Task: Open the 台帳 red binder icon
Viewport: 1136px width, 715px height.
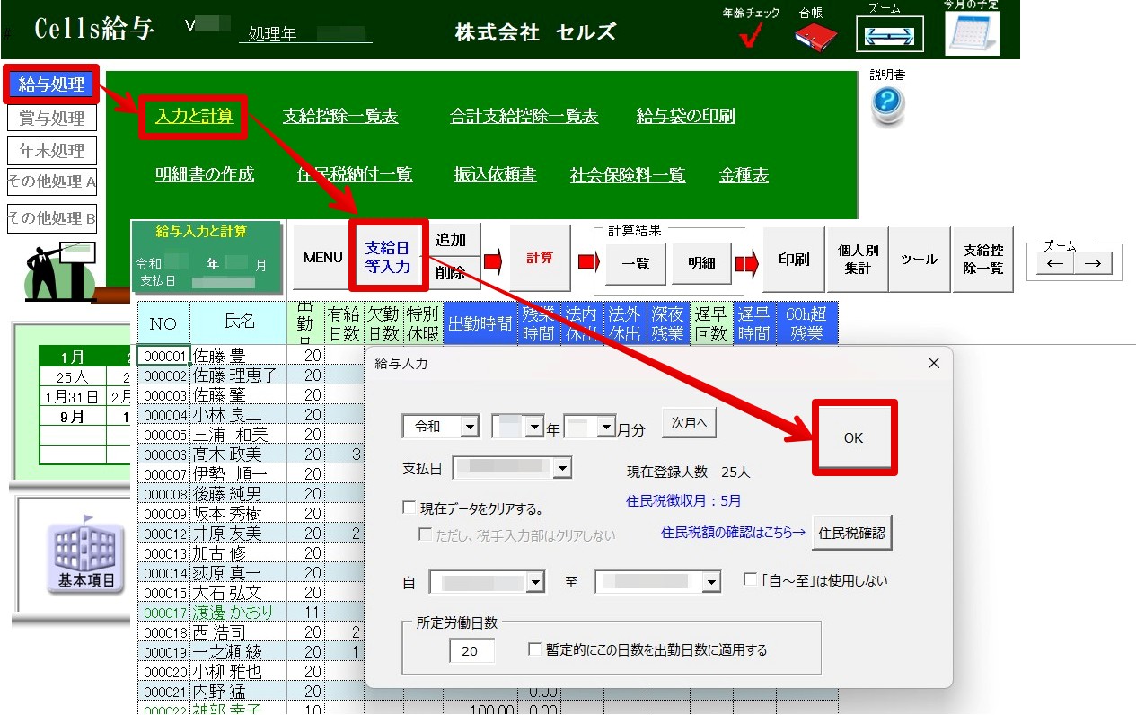Action: coord(815,36)
